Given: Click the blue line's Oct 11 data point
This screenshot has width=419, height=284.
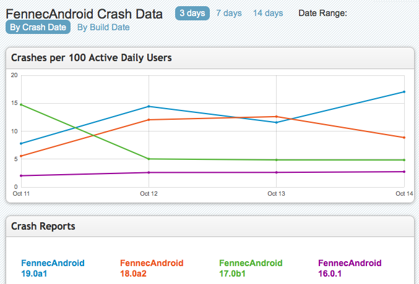Looking at the screenshot, I should 21,143.
